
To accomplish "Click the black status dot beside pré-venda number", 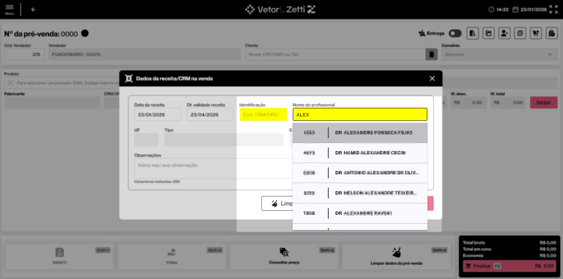I will point(85,33).
